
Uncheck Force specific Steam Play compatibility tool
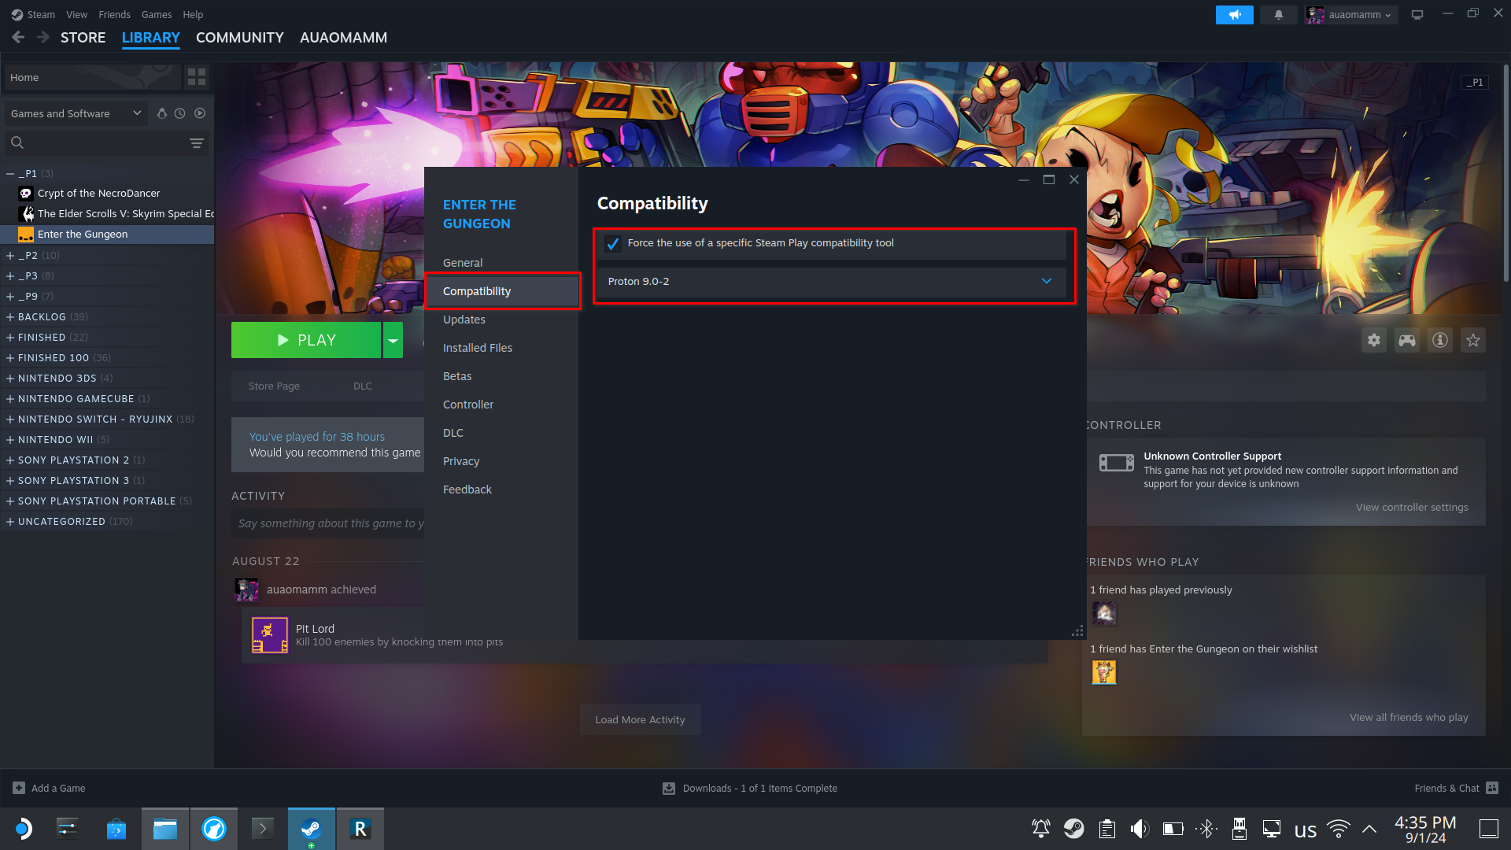[613, 244]
